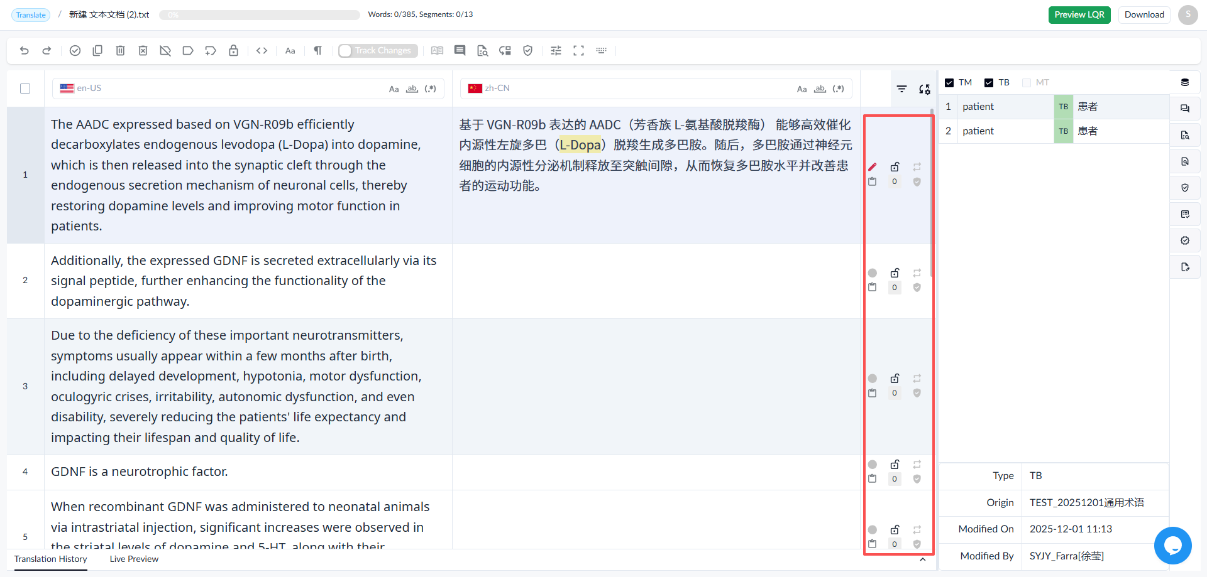Screen dimensions: 1207x577
Task: Open the user avatar menu
Action: pos(1188,15)
